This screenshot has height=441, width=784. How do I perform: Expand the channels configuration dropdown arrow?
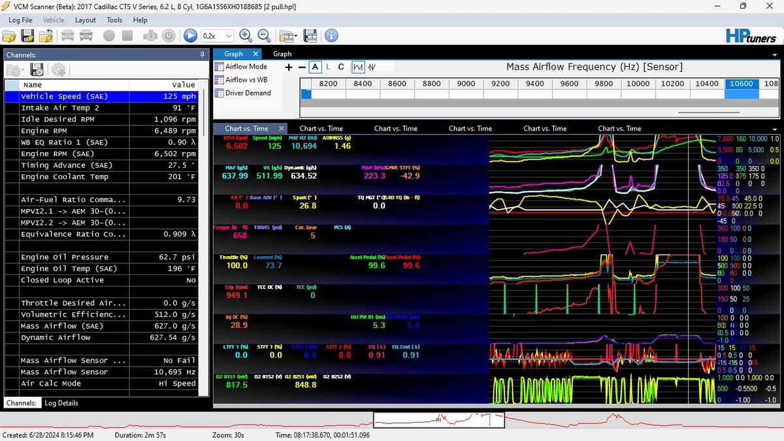tap(22, 69)
